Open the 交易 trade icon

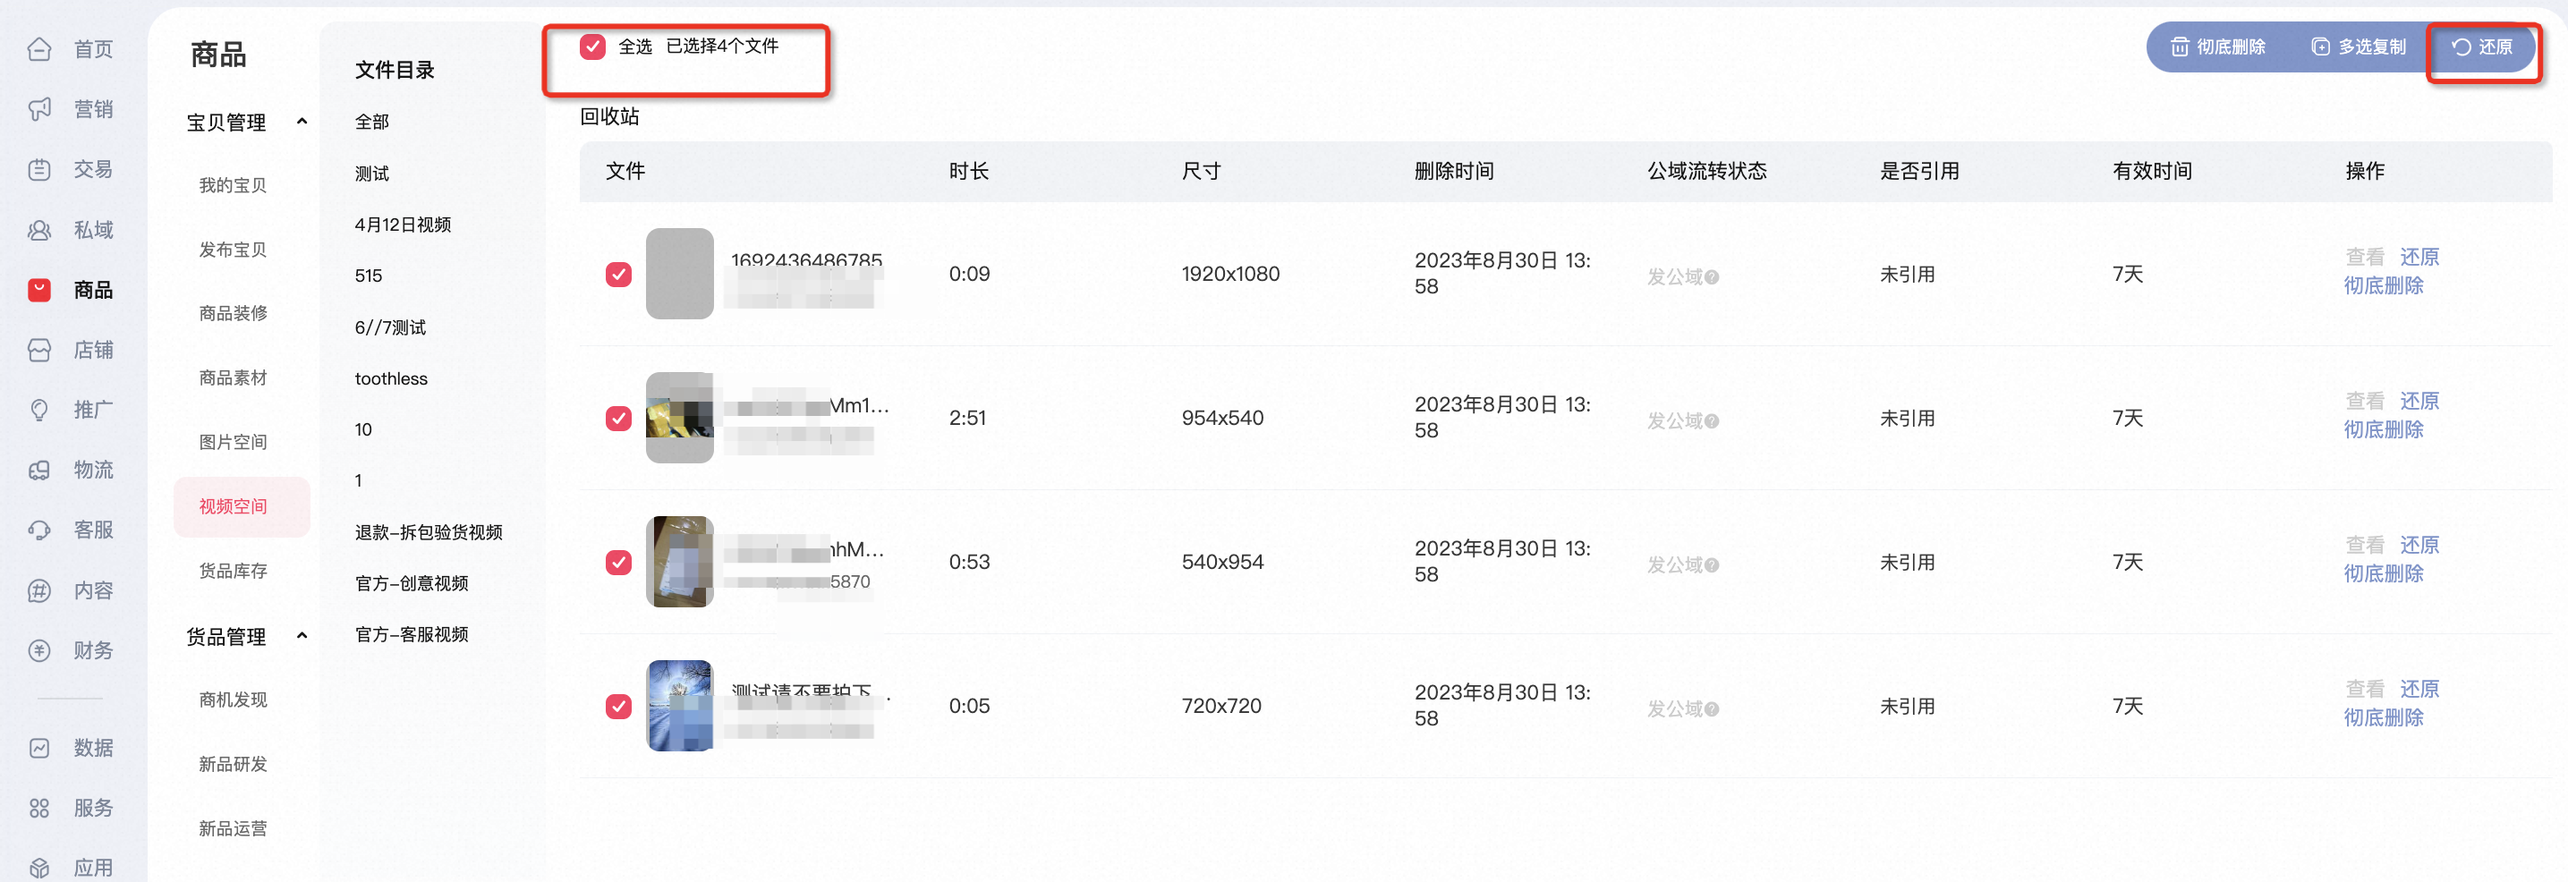pos(38,169)
